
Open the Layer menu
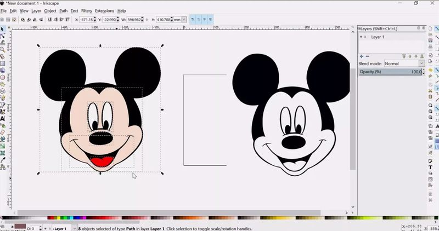(36, 11)
